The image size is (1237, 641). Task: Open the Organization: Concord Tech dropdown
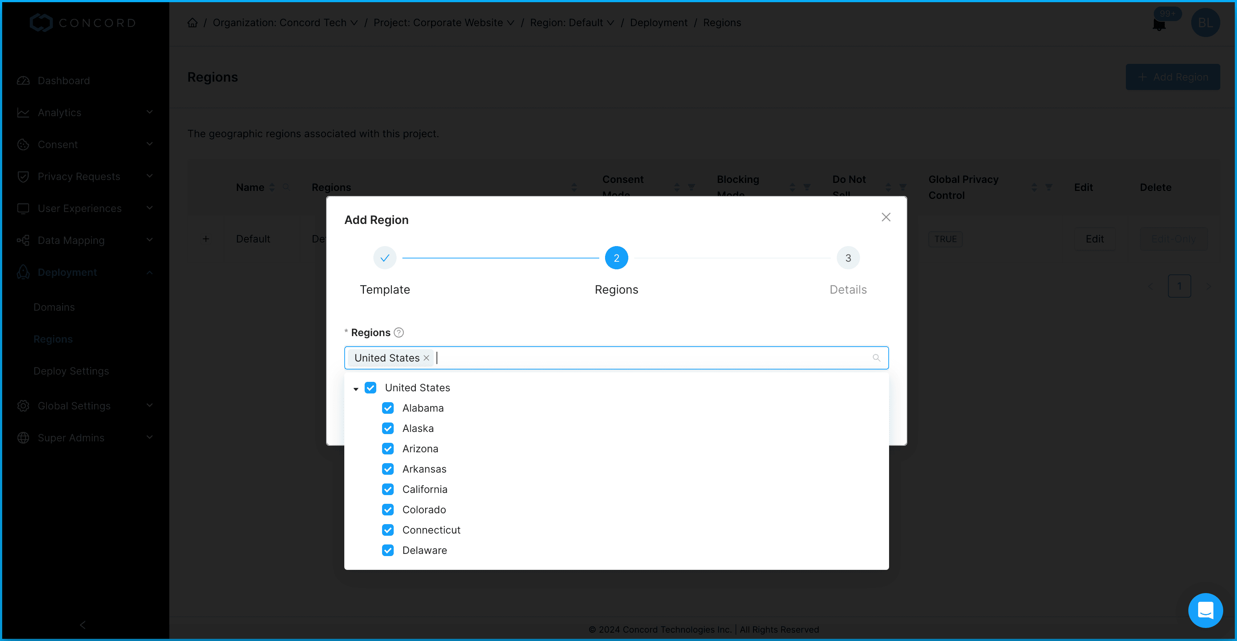[x=285, y=23]
